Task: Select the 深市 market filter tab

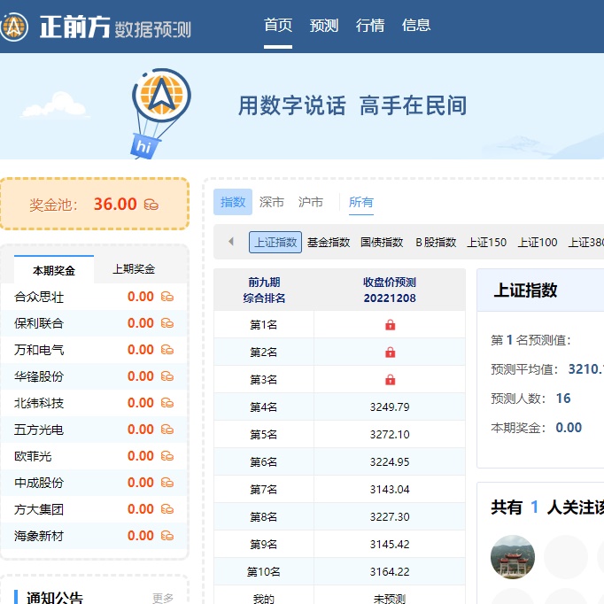Action: (272, 202)
